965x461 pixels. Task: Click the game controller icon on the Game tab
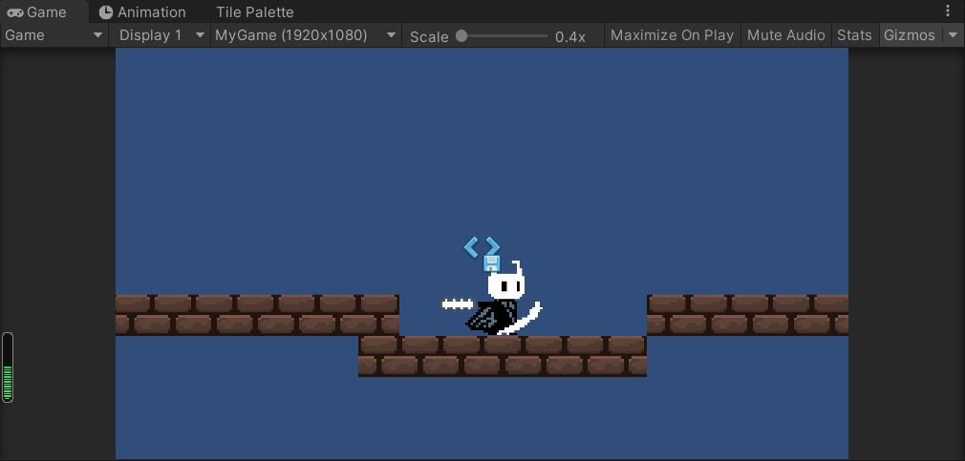tap(14, 12)
